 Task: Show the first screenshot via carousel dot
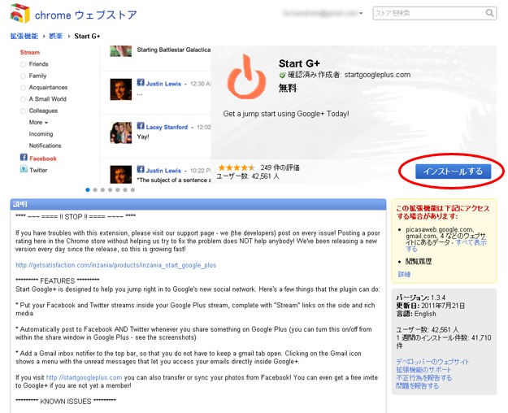click(88, 190)
